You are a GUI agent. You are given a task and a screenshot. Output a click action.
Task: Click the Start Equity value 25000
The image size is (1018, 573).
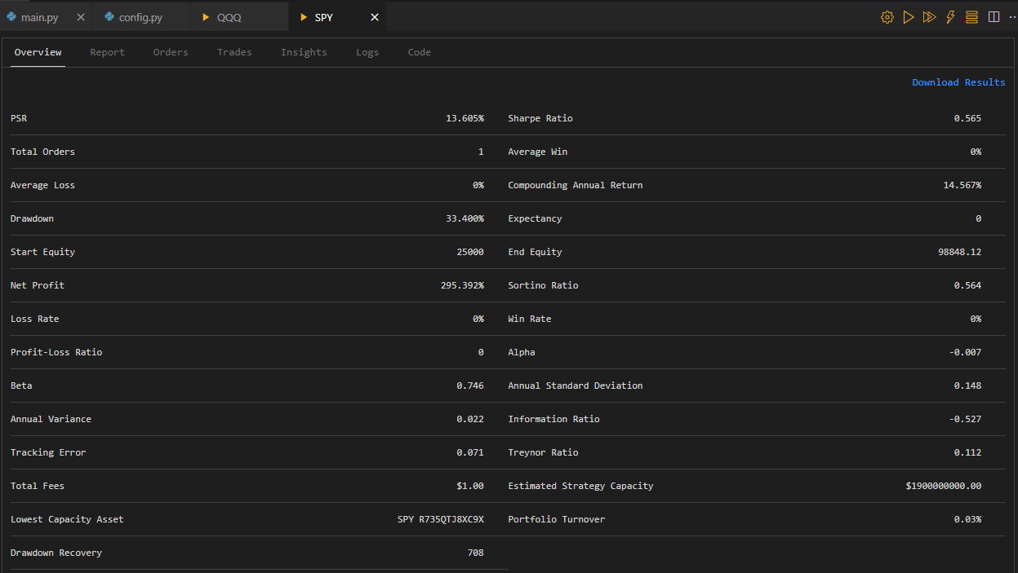(470, 252)
